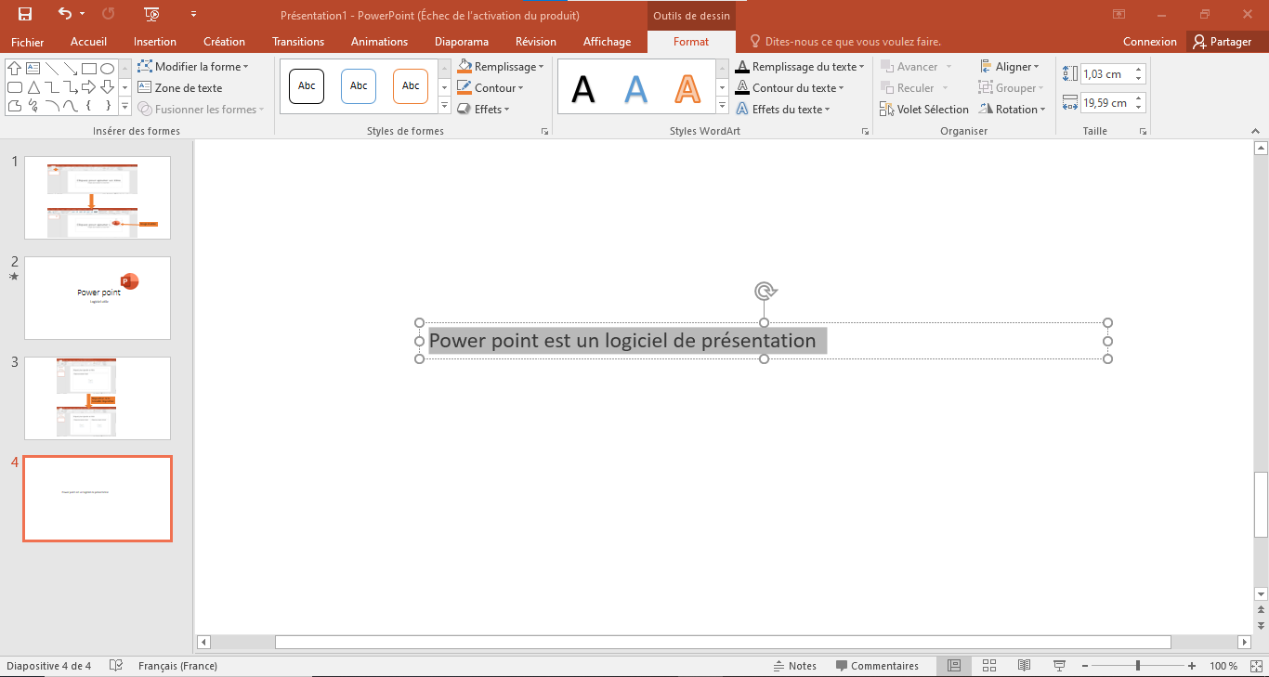Select slide 2 thumbnail

[x=98, y=298]
